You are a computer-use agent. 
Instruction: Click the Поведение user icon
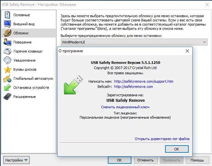[x=7, y=42]
